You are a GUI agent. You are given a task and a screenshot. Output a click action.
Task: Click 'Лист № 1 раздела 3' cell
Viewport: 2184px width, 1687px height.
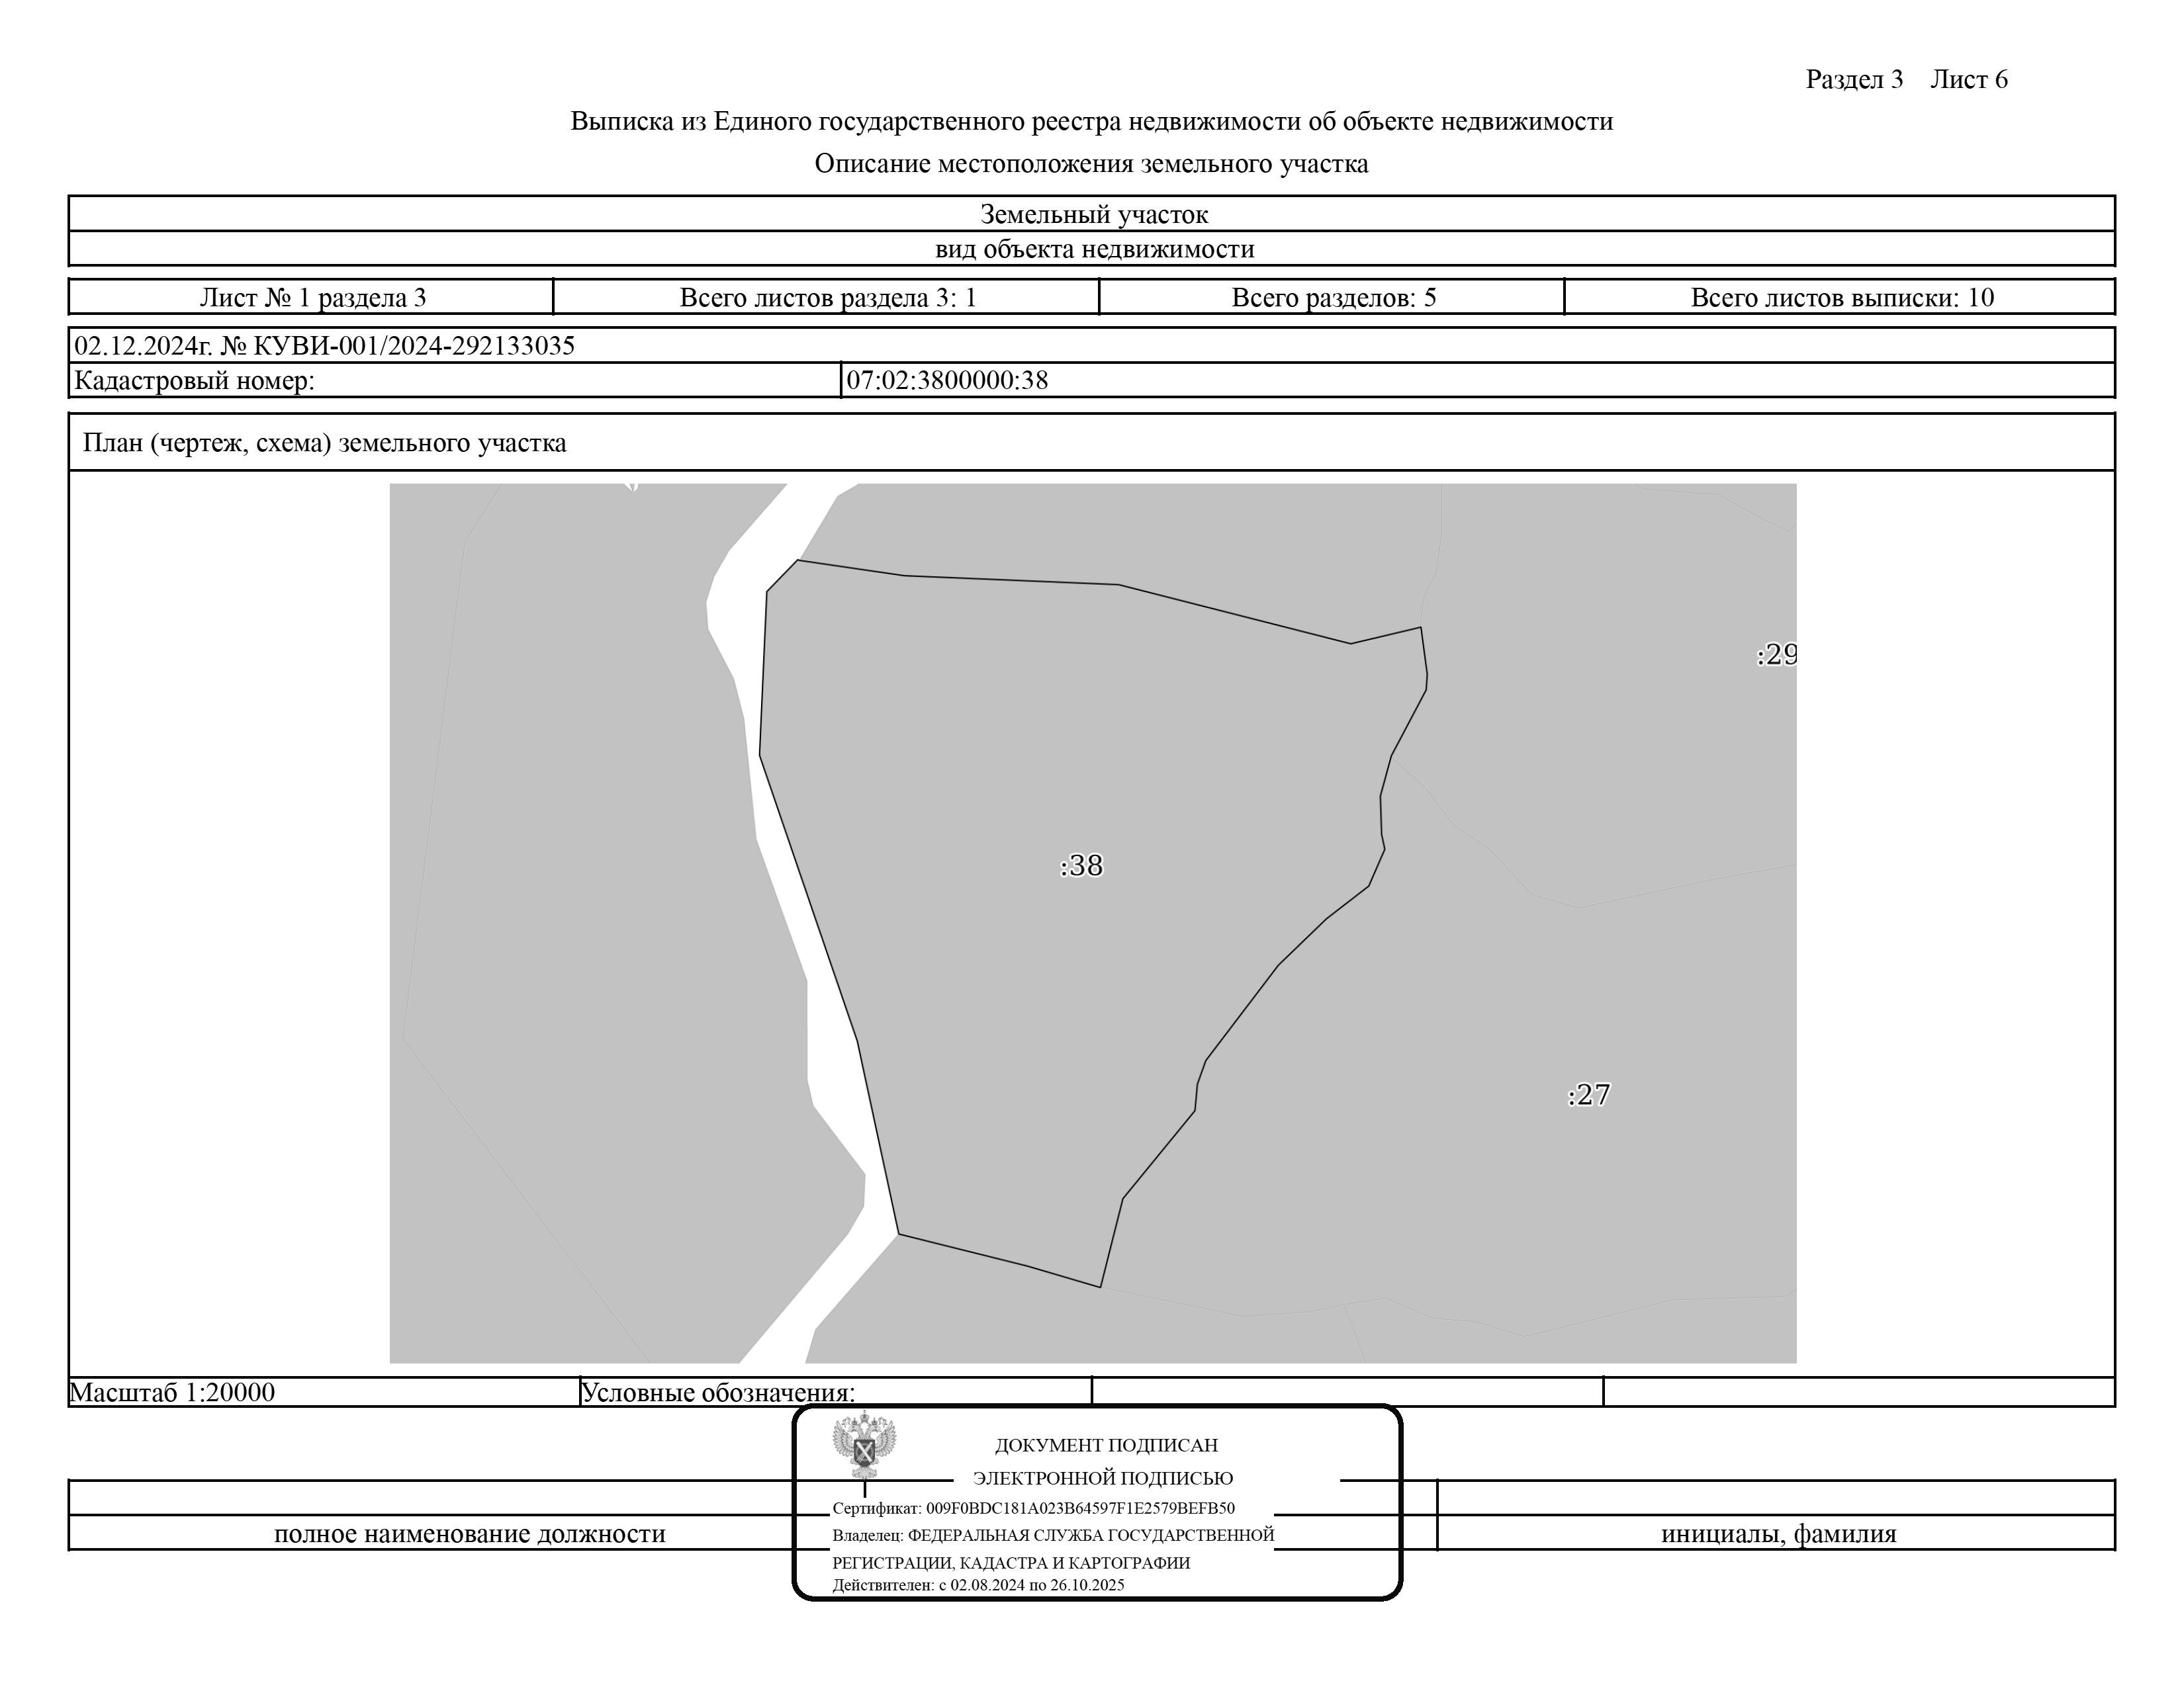click(312, 298)
